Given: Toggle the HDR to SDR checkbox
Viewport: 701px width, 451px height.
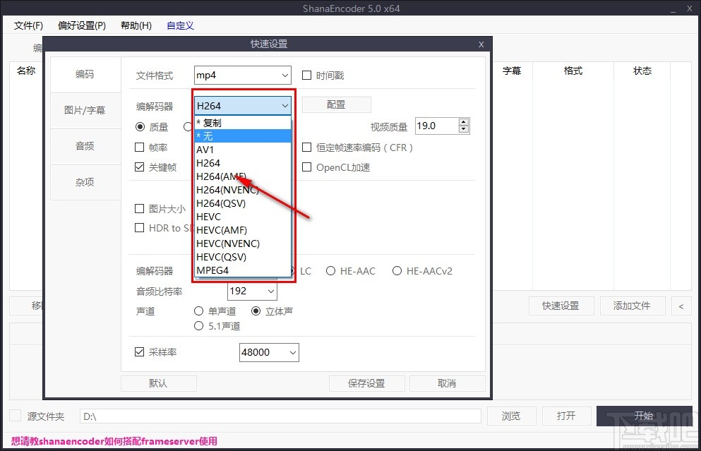Looking at the screenshot, I should [140, 227].
